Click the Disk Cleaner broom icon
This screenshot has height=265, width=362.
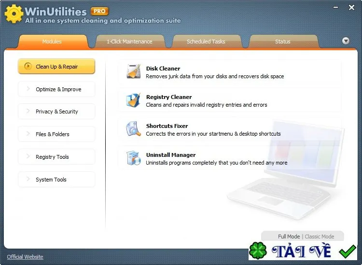pos(134,71)
